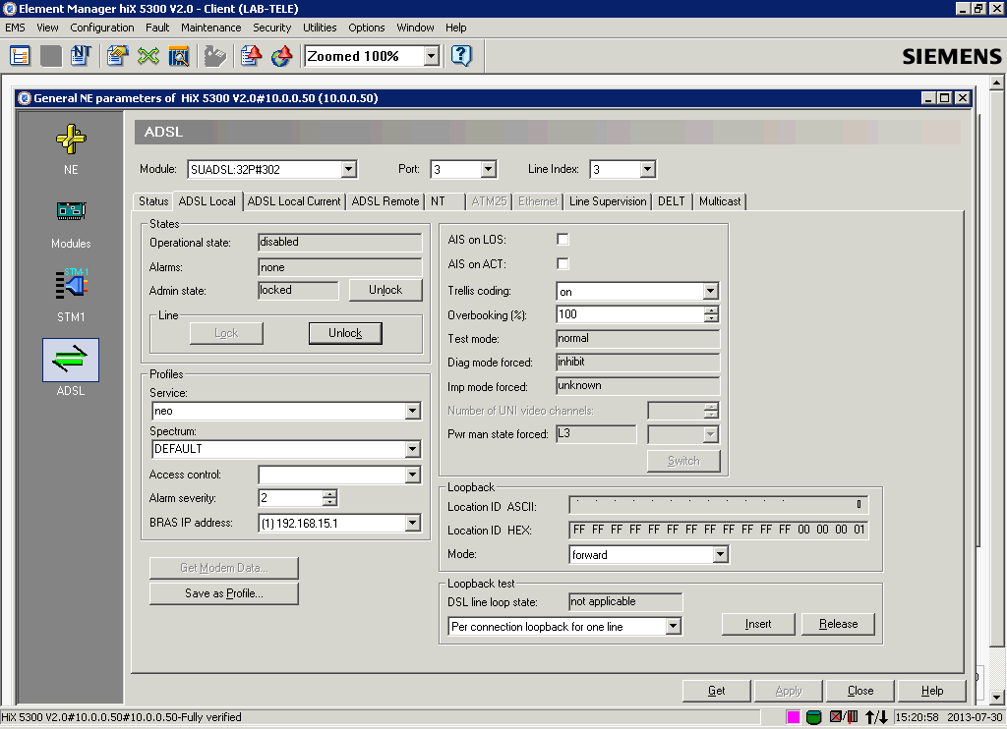Switch to the Multicast tab
This screenshot has height=729, width=1007.
click(x=720, y=201)
